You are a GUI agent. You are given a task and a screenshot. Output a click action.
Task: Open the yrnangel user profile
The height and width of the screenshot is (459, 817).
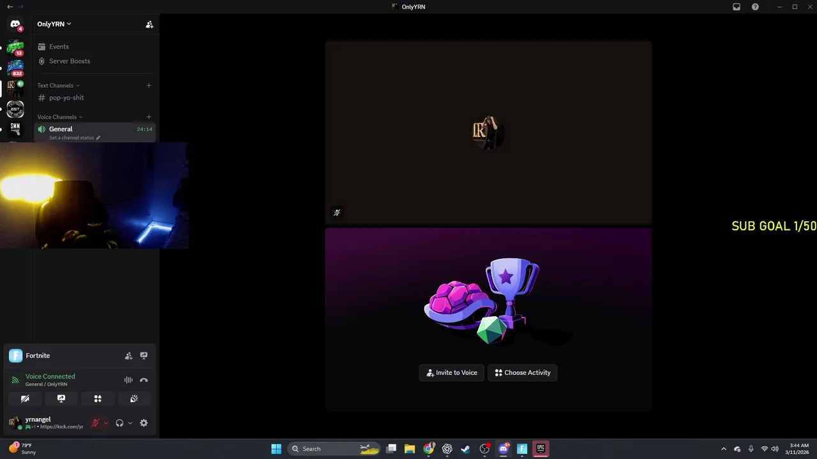[46, 423]
